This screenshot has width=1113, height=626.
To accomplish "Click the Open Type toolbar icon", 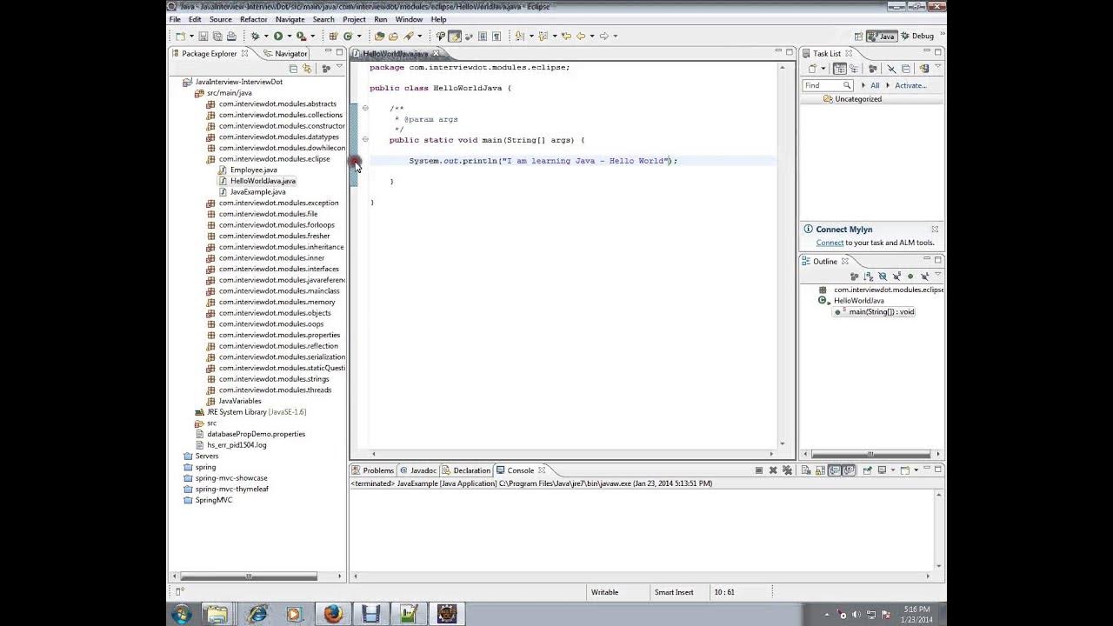I will [379, 36].
